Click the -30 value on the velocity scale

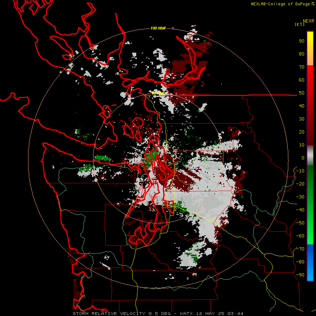(300, 197)
